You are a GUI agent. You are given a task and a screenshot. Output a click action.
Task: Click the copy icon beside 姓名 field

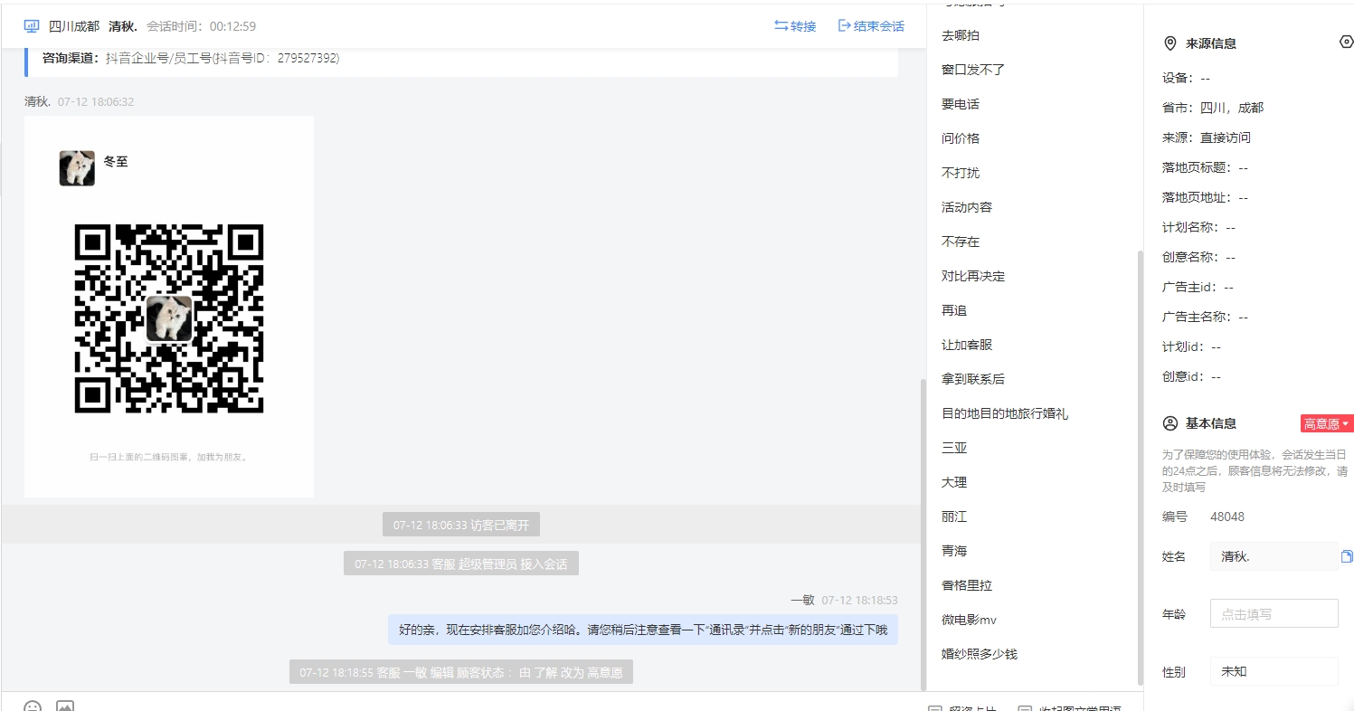point(1347,556)
